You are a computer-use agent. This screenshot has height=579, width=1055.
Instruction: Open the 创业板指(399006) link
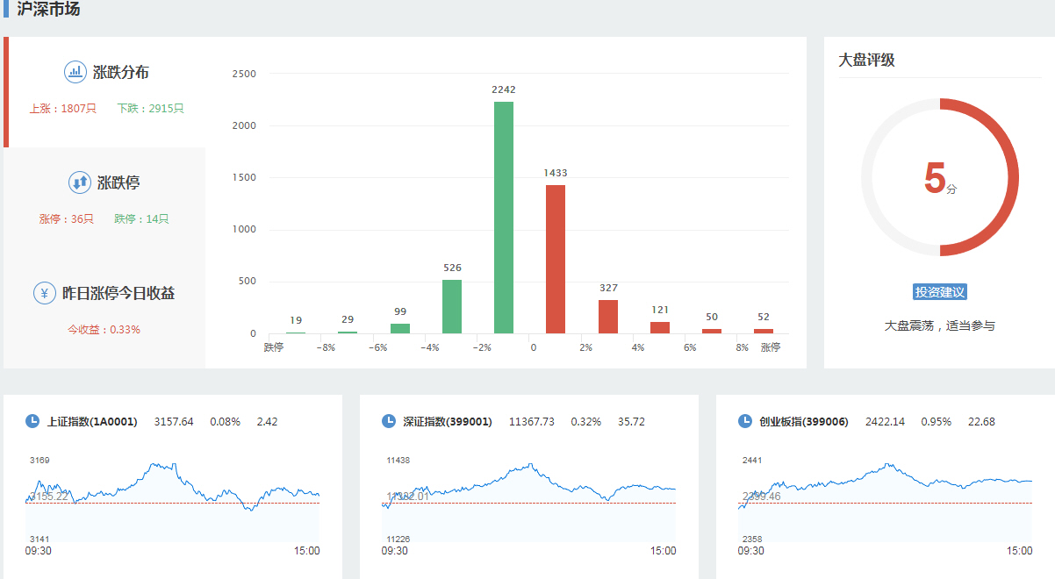[x=803, y=422]
